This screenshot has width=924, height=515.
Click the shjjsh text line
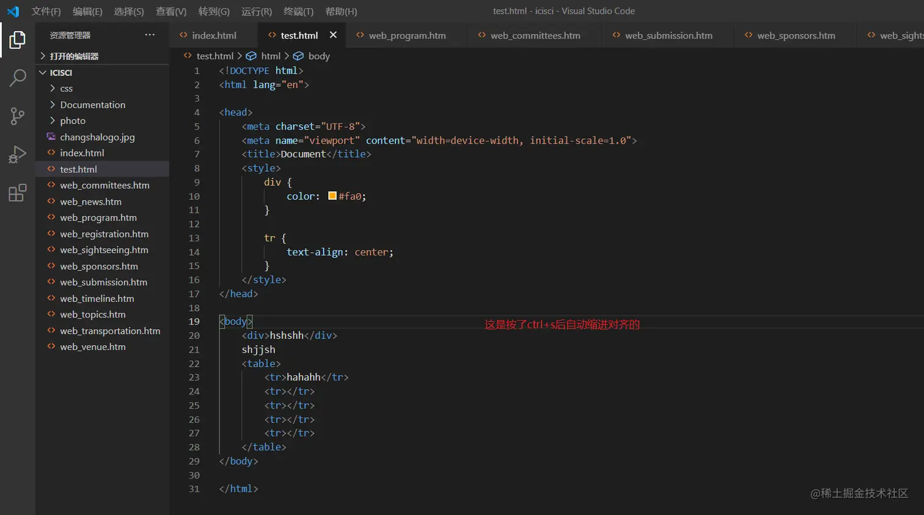pos(258,349)
